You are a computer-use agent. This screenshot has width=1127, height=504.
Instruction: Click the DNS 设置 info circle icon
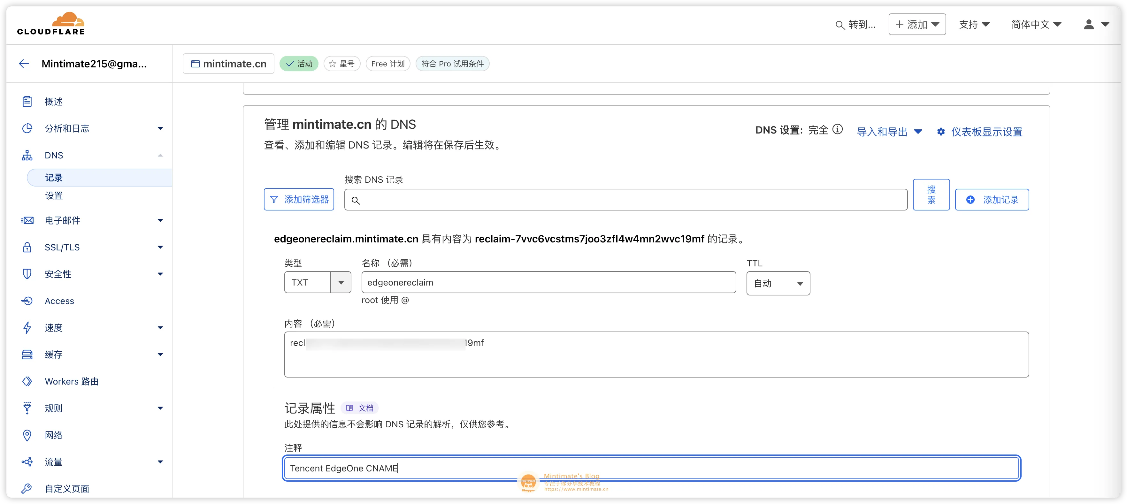[837, 129]
